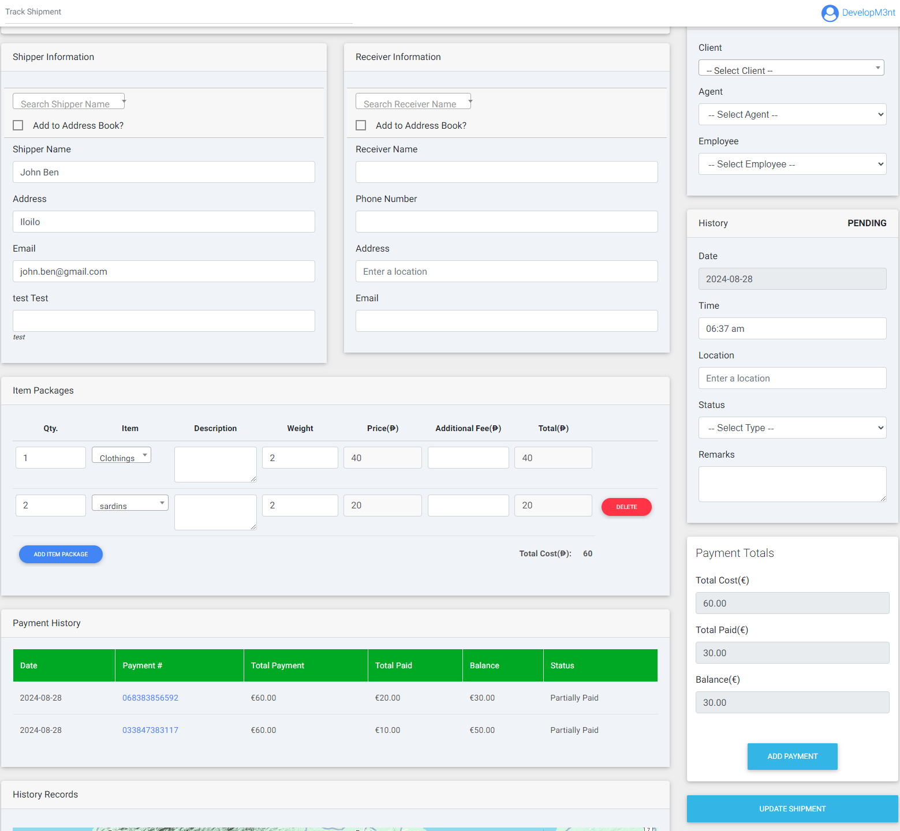Focus the history Location input field

[x=792, y=378]
